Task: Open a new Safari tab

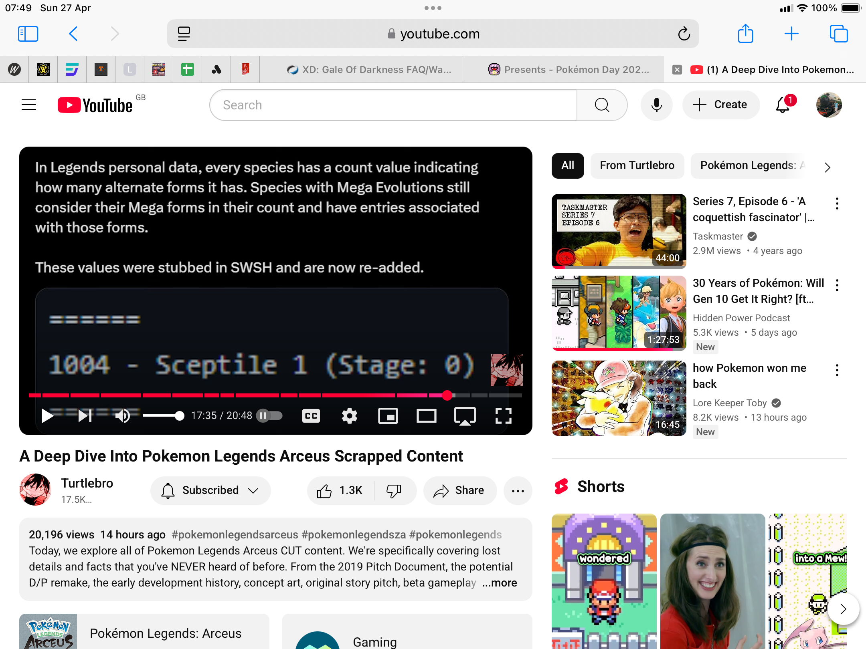Action: 791,34
